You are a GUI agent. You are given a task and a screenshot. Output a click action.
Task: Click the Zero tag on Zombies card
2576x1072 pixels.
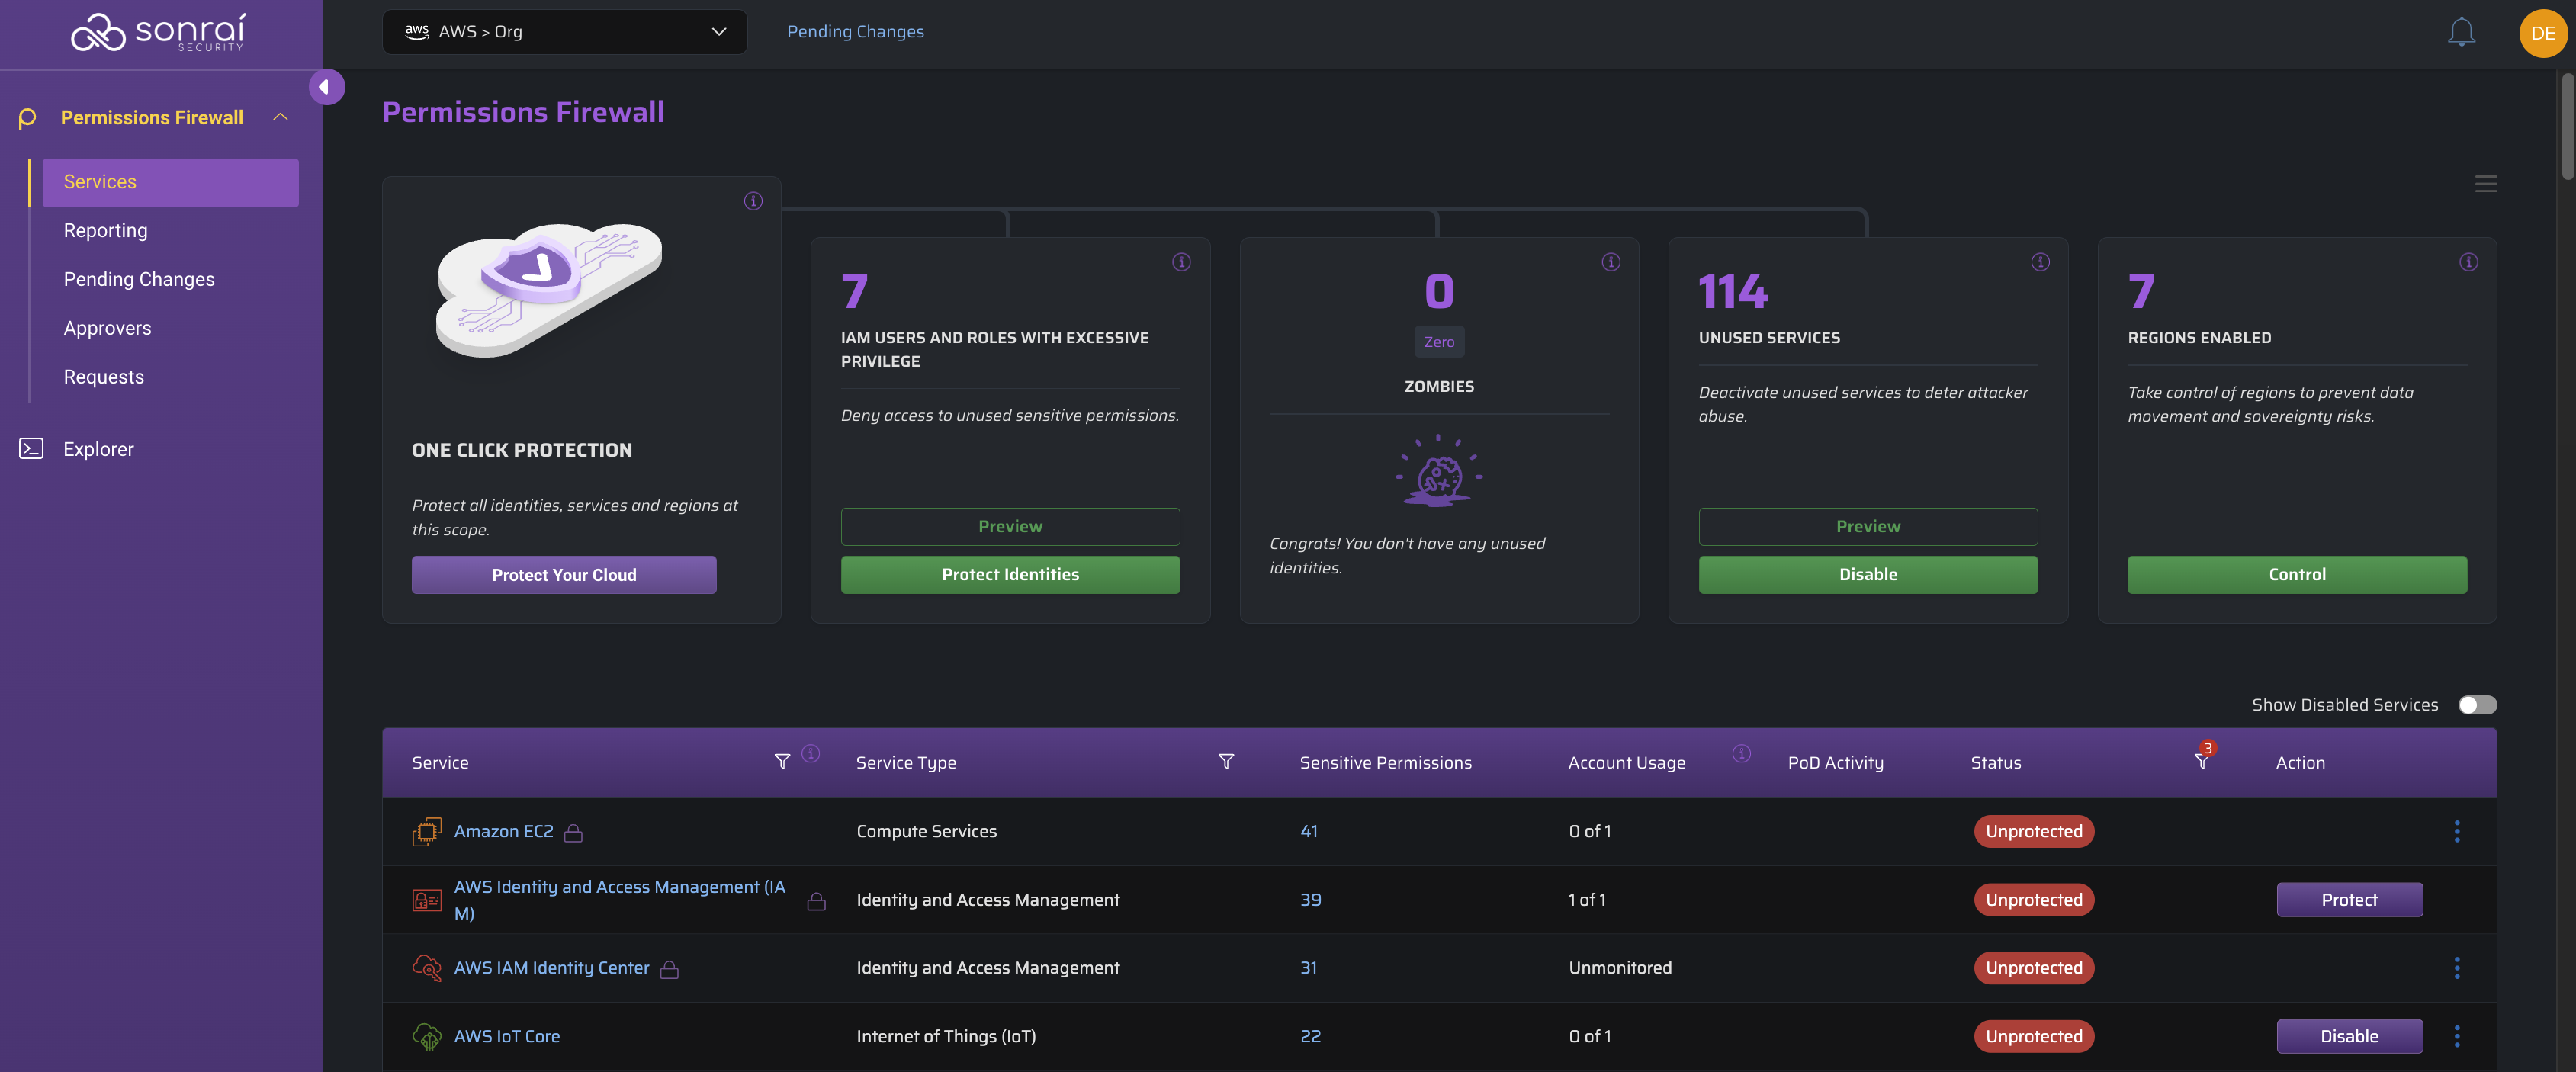1438,342
